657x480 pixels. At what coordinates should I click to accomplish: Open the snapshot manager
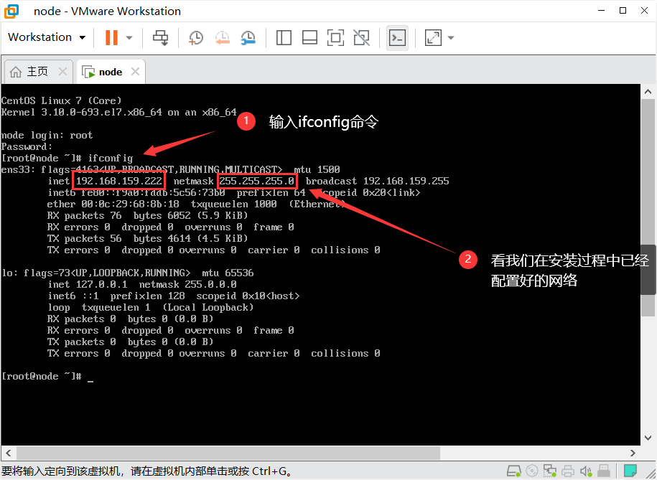[x=248, y=38]
